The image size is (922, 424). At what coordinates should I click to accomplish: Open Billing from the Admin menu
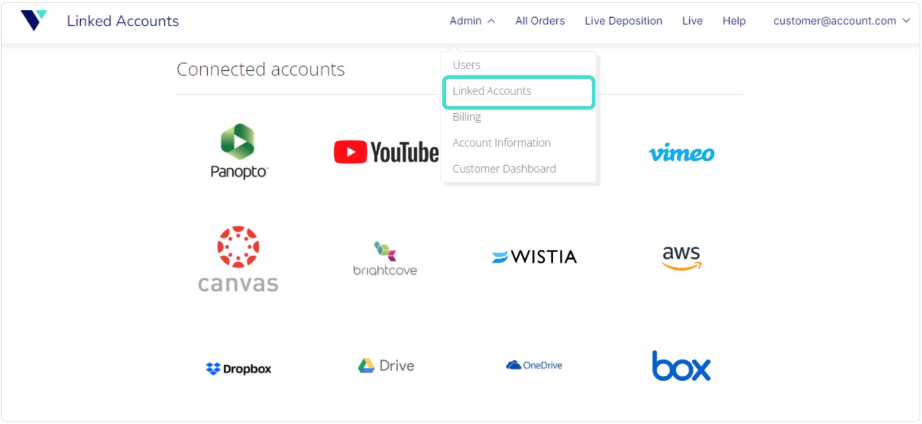tap(466, 117)
